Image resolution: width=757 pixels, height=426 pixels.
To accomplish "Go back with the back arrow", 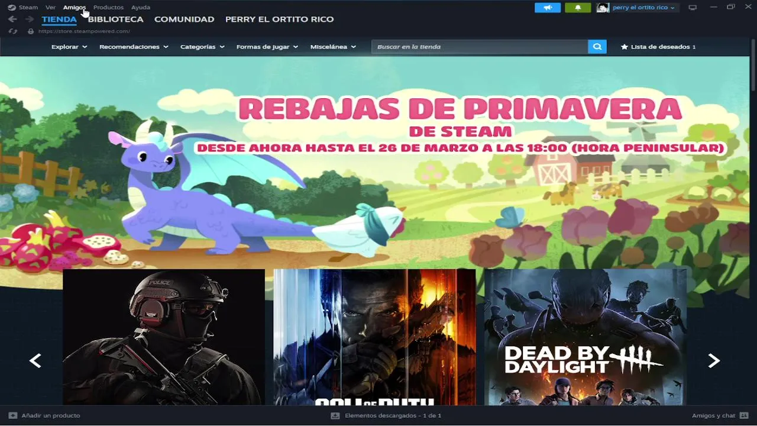I will pos(12,20).
